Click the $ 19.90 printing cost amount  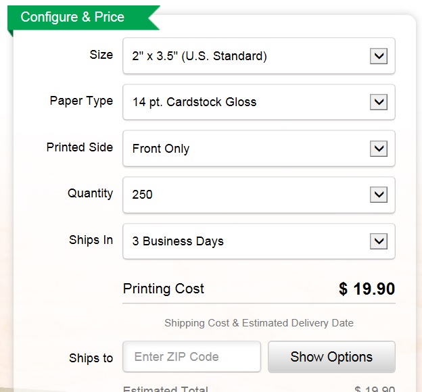367,289
